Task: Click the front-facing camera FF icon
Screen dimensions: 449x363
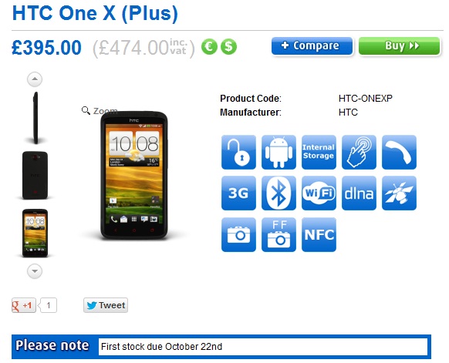Action: (279, 234)
